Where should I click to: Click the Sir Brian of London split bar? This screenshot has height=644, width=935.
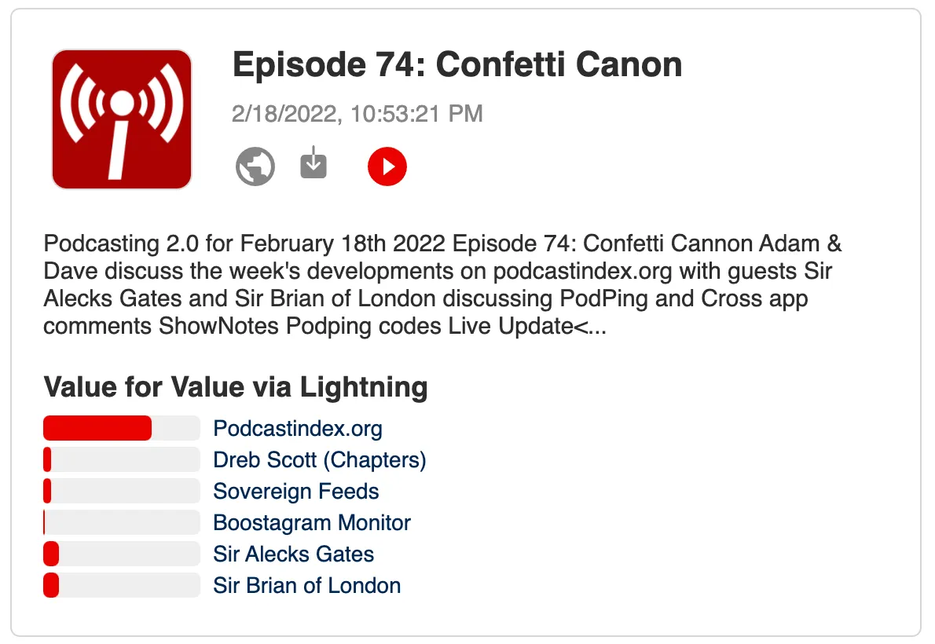click(x=122, y=586)
